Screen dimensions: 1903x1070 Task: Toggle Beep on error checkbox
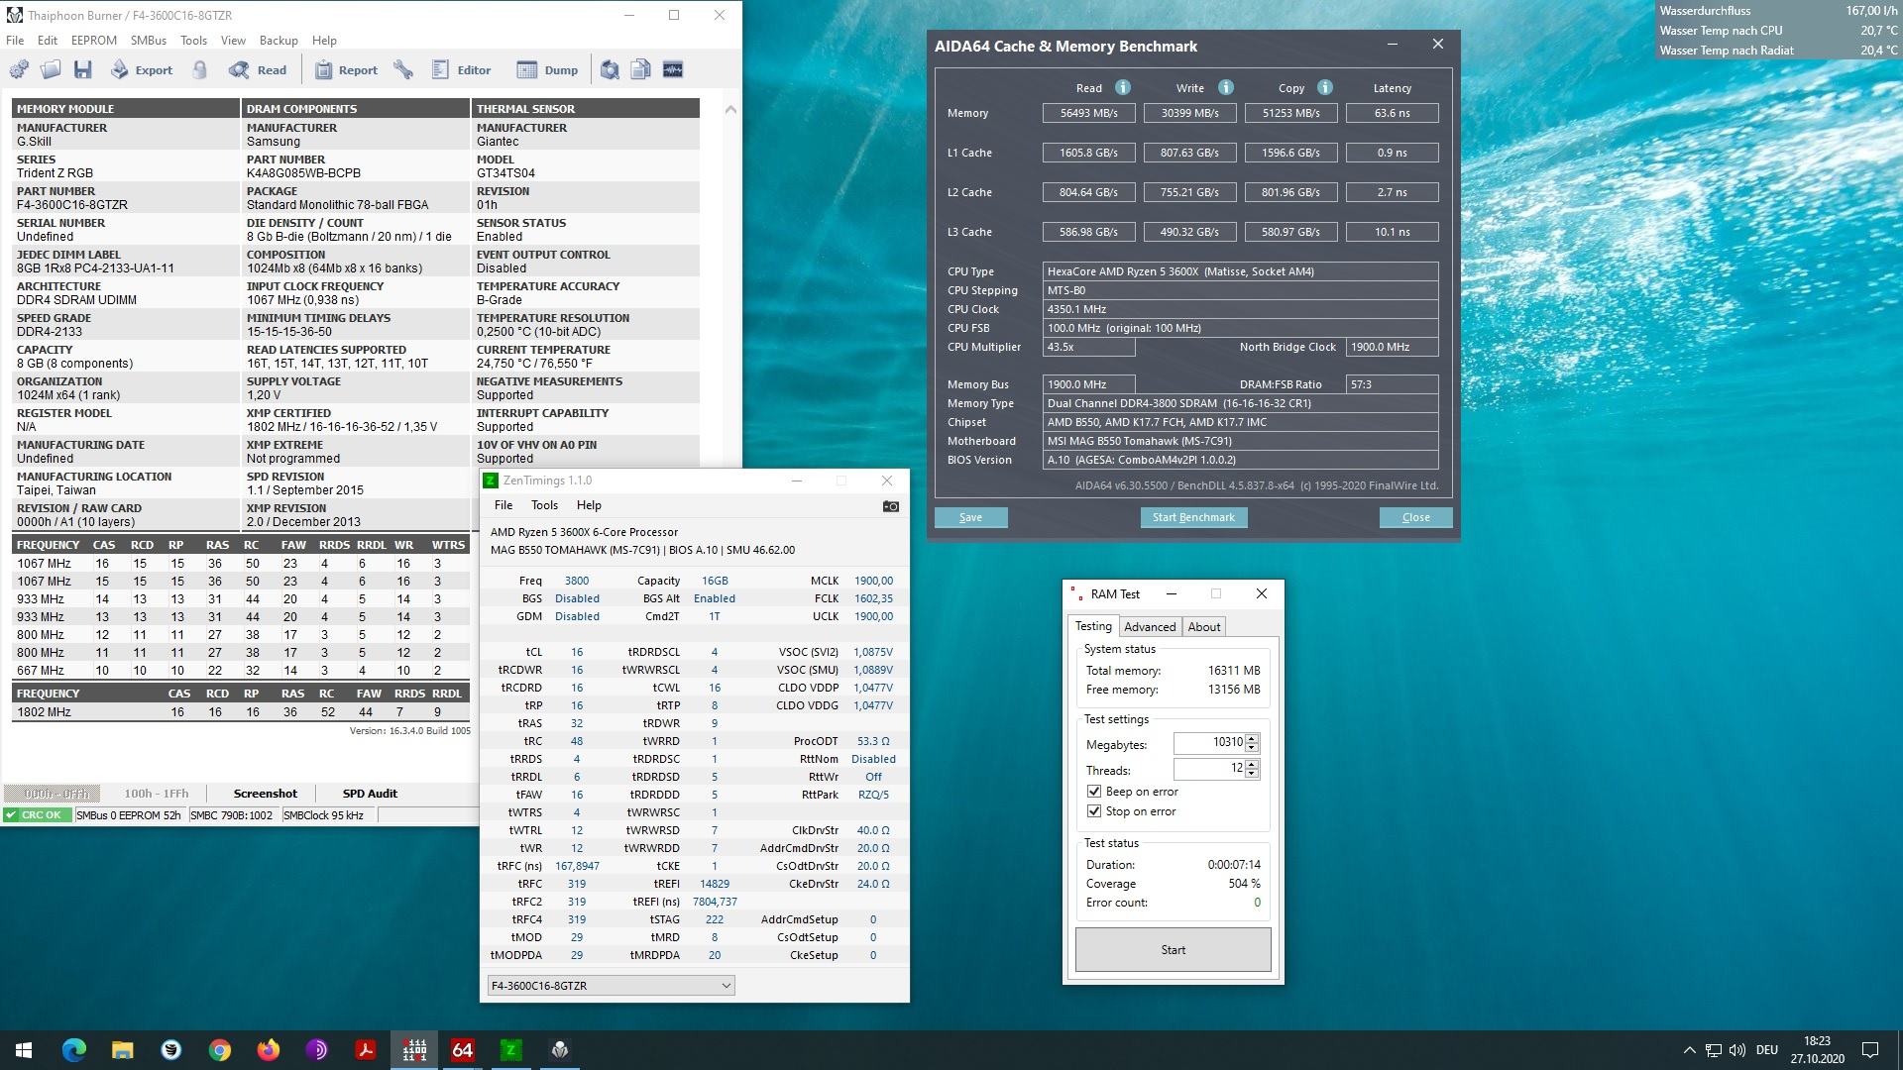[1094, 792]
